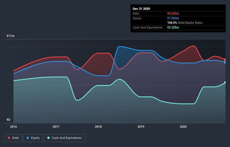
Task: Toggle the Debt series legend button
Action: (13, 138)
